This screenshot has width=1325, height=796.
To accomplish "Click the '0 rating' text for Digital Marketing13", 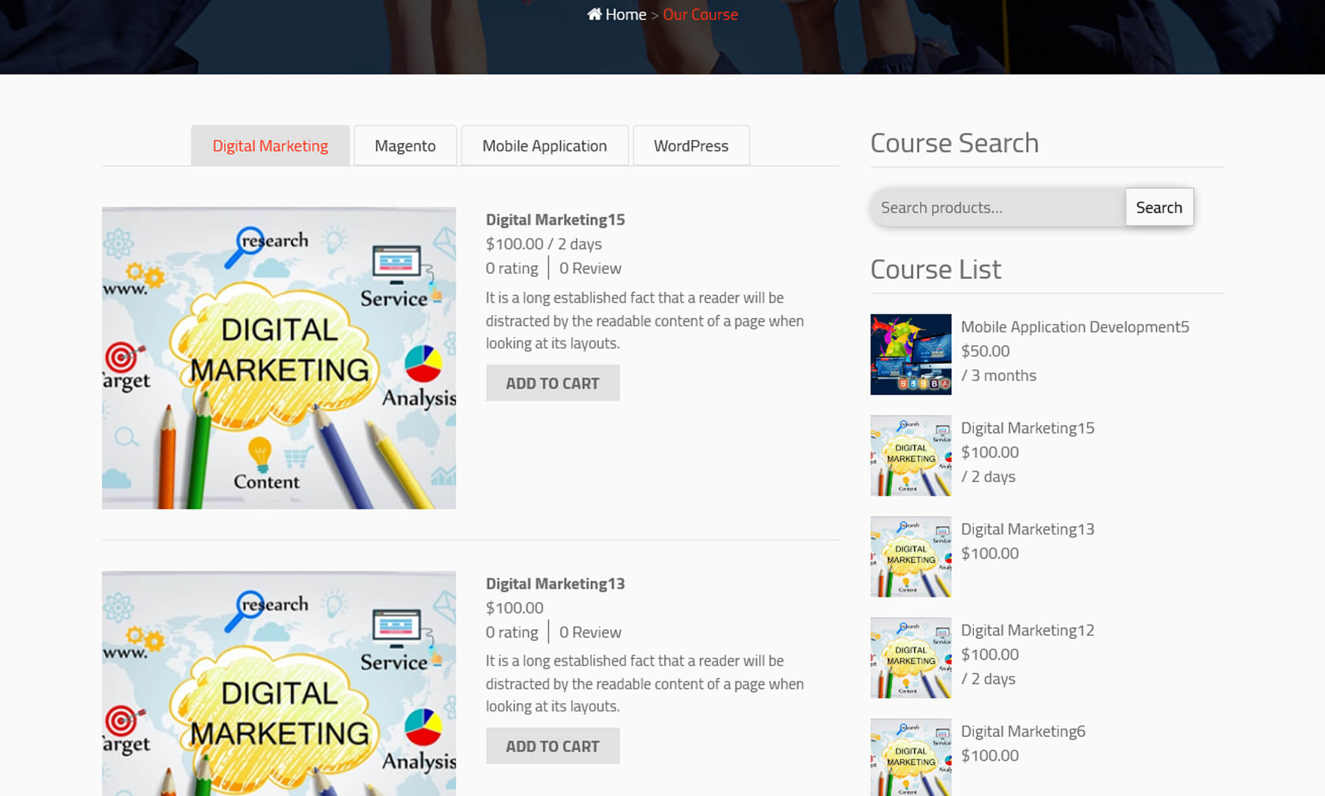I will coord(512,632).
